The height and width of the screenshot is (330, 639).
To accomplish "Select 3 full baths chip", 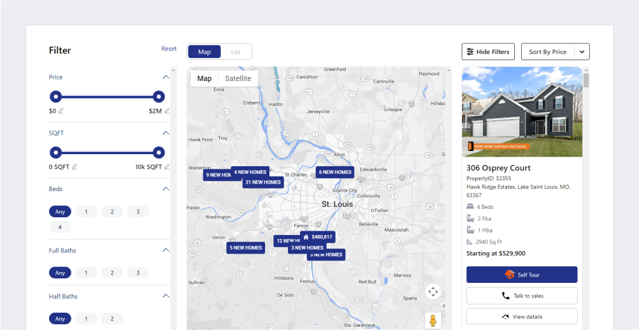I will pos(138,273).
